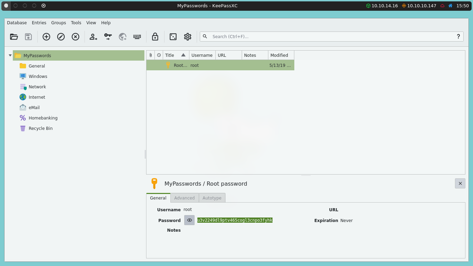Open database with the folder toolbar icon
The width and height of the screenshot is (473, 266).
tap(14, 37)
